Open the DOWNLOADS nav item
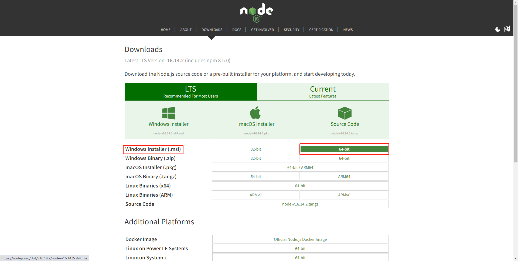 tap(212, 30)
